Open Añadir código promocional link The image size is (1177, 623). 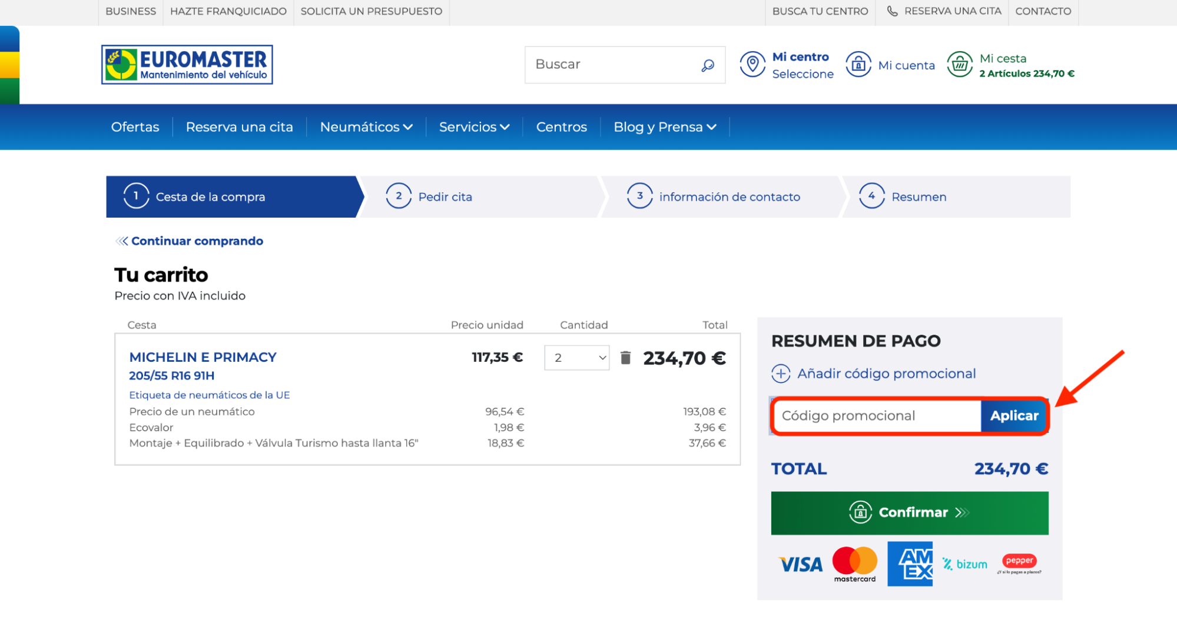887,374
